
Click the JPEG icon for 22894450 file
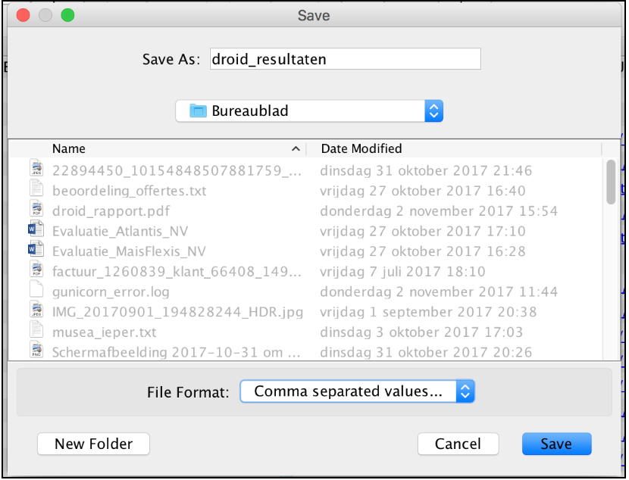coord(36,170)
